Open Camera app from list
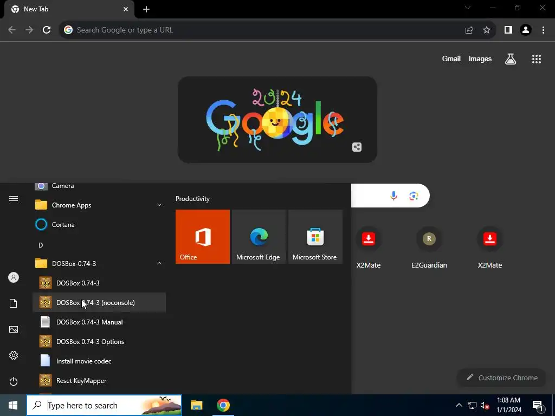The image size is (555, 416). [x=99, y=187]
